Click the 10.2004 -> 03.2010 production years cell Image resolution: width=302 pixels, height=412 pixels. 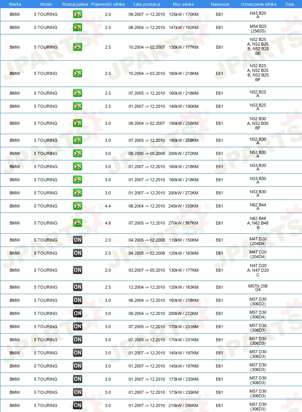[x=147, y=73]
